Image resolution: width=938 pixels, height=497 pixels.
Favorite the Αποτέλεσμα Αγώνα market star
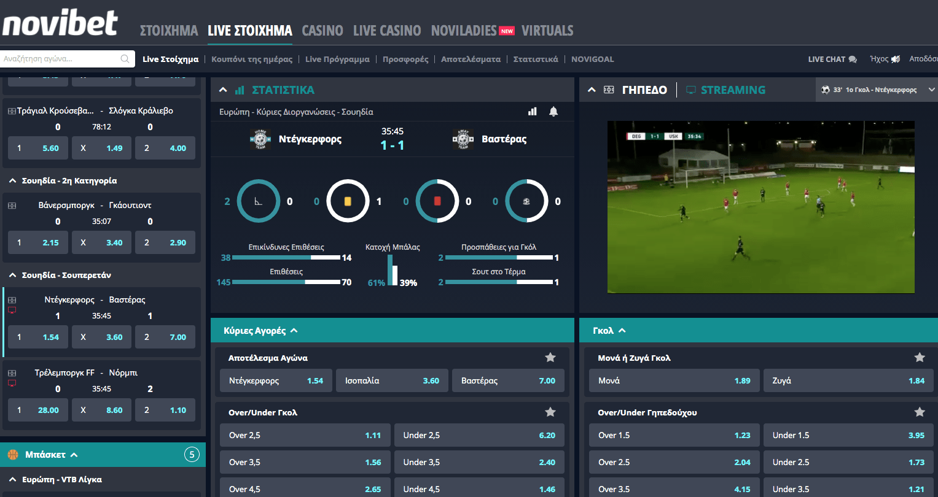click(x=550, y=357)
